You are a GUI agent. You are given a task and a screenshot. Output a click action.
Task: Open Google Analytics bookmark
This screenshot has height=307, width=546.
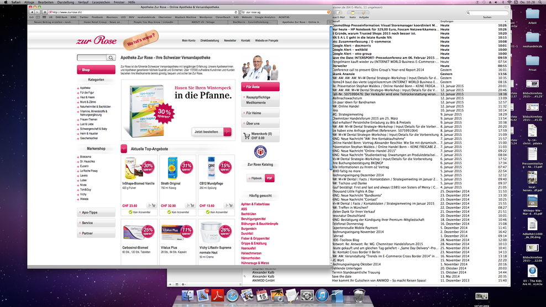tap(265, 17)
